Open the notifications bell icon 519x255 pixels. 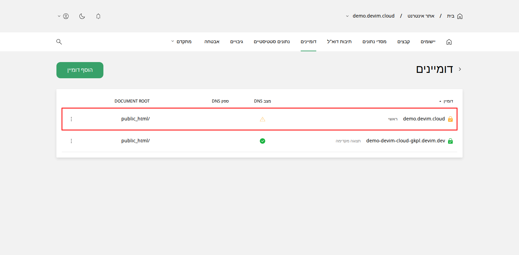pyautogui.click(x=98, y=16)
